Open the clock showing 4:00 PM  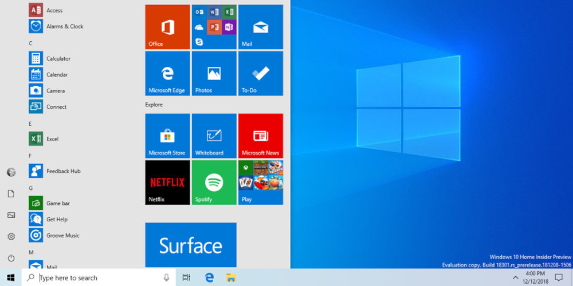click(535, 277)
